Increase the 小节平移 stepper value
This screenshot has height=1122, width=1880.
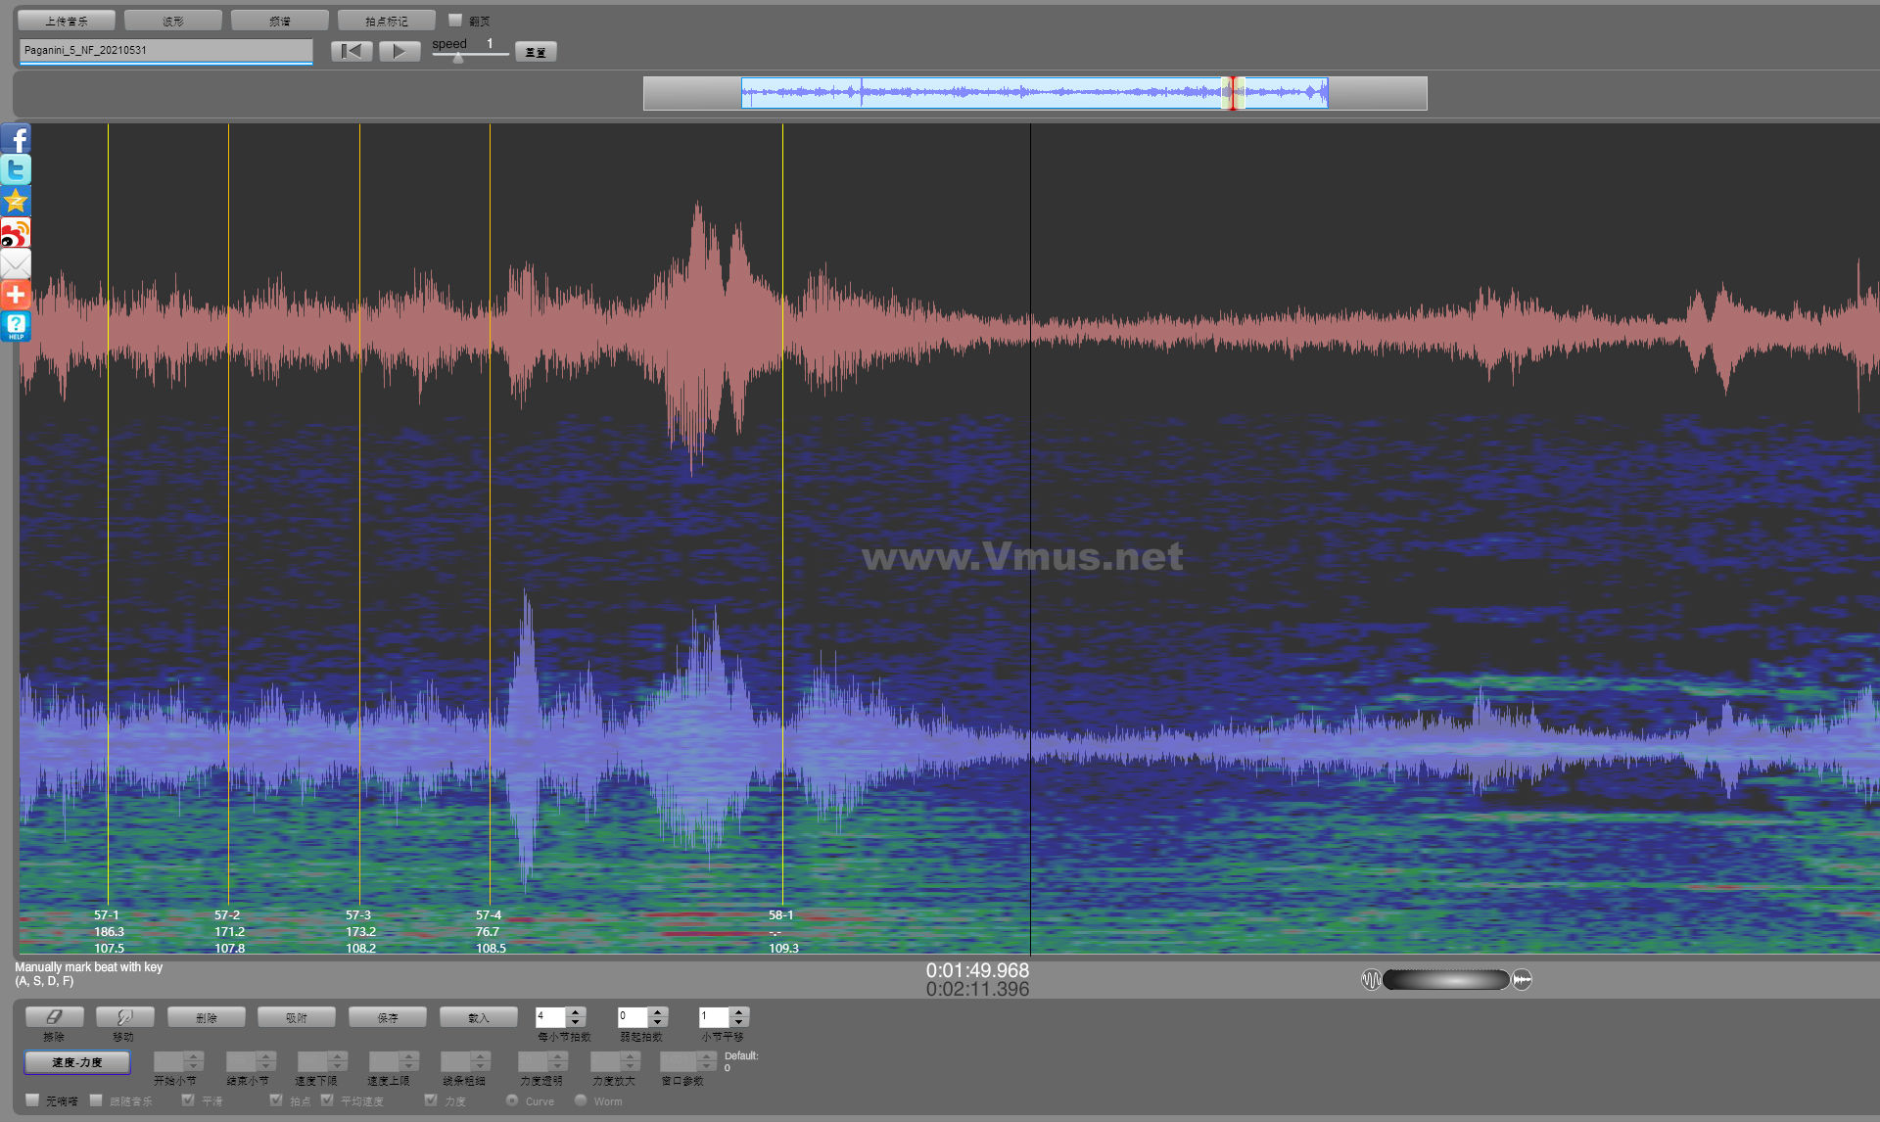739,1011
